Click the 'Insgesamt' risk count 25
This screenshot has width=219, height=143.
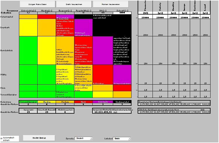click(28, 112)
